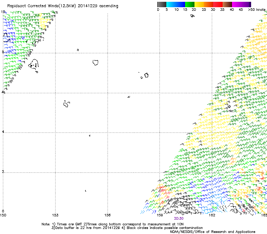Click the red 30-35 knots legend segment
This screenshot has width=267, height=234.
pyautogui.click(x=218, y=4)
